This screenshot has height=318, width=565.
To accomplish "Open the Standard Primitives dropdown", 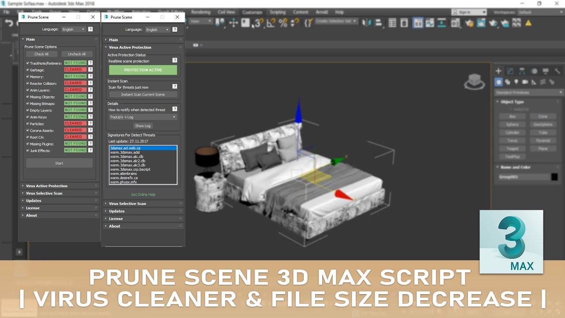I will click(x=529, y=92).
